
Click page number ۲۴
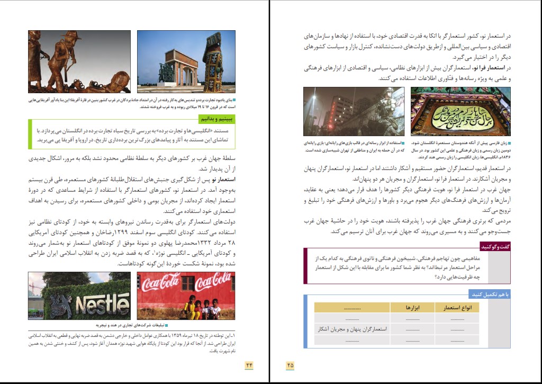[x=249, y=365]
